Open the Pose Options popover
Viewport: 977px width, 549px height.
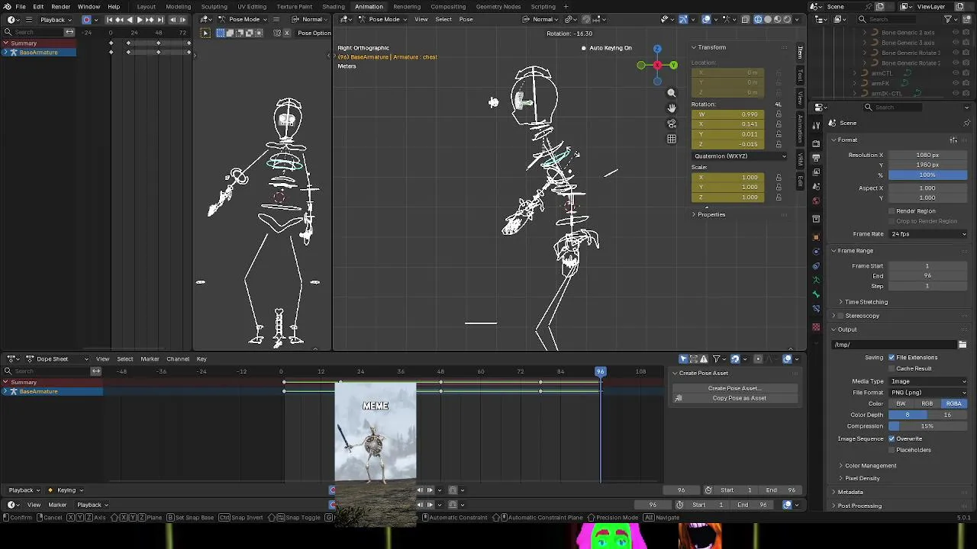pyautogui.click(x=315, y=33)
